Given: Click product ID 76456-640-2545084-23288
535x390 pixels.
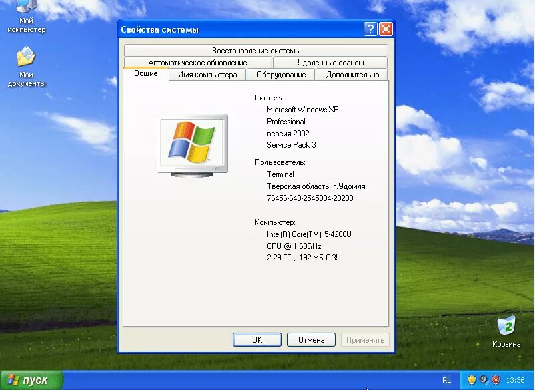Looking at the screenshot, I should 310,198.
